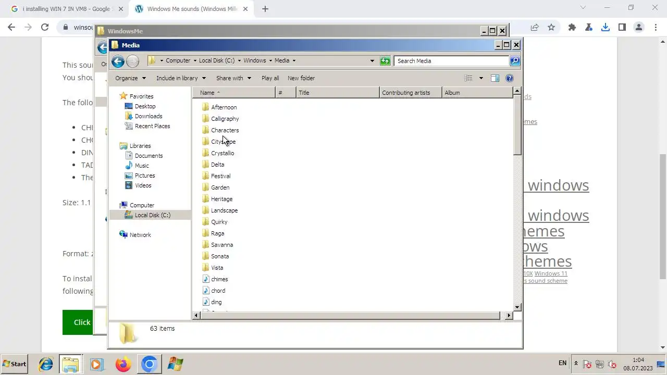The width and height of the screenshot is (667, 375).
Task: Select the Heritage folder
Action: 221,199
